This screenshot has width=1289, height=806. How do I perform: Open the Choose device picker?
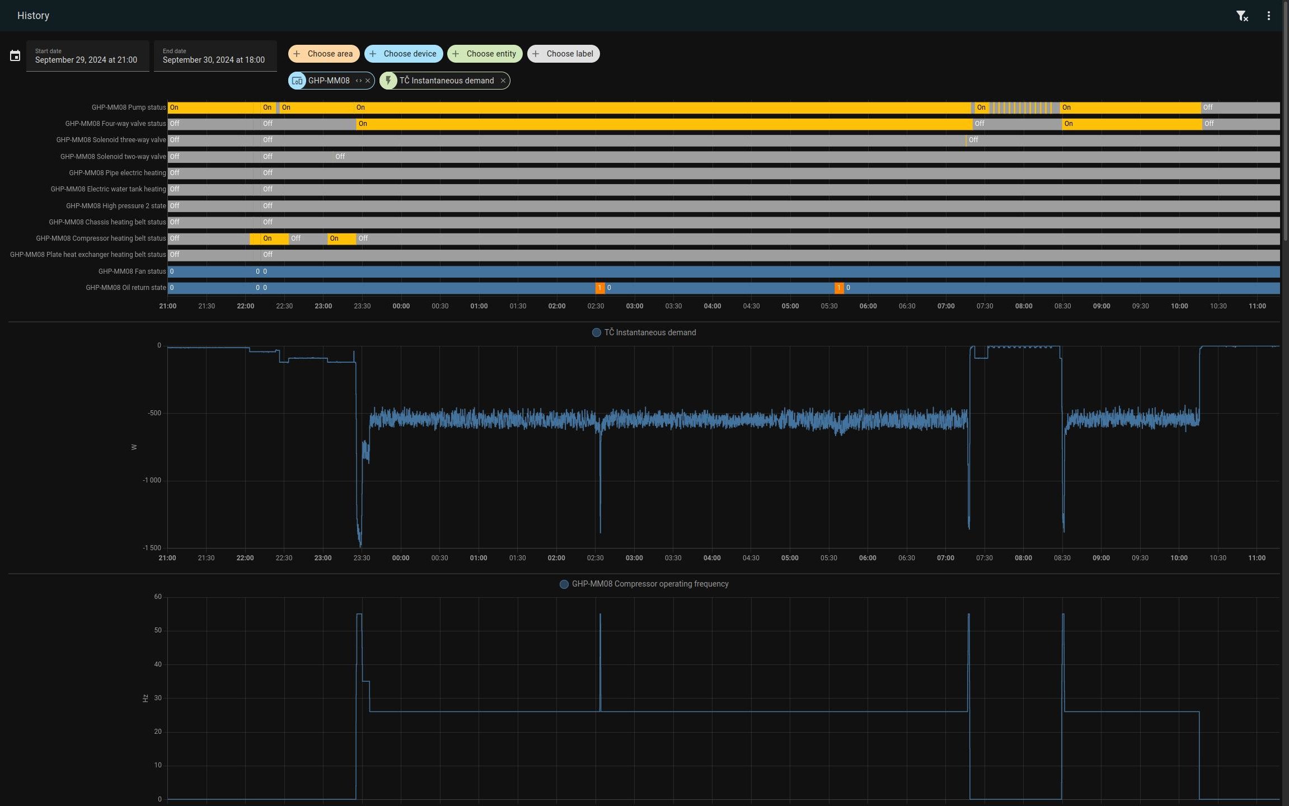click(x=403, y=54)
